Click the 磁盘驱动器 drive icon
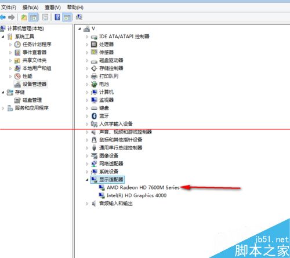The width and height of the screenshot is (290, 258). [94, 61]
